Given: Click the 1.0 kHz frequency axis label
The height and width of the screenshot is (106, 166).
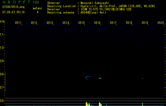Looking at the screenshot, I should [x=2, y=48].
